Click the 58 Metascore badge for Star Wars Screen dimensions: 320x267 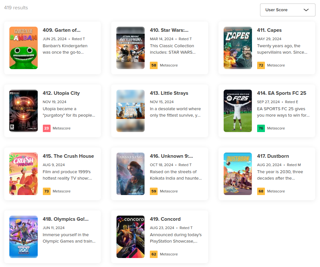pyautogui.click(x=154, y=65)
